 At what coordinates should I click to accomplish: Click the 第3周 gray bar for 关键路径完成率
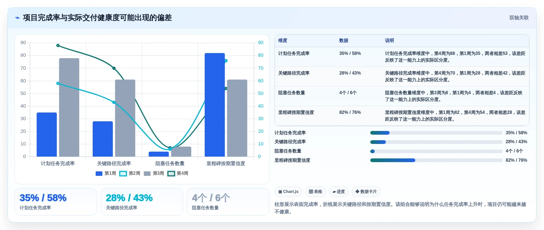coord(125,118)
